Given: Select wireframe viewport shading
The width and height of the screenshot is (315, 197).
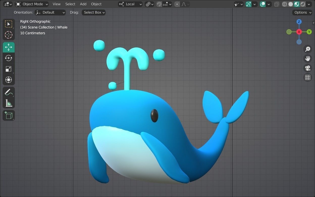Looking at the screenshot, I should (285, 4).
